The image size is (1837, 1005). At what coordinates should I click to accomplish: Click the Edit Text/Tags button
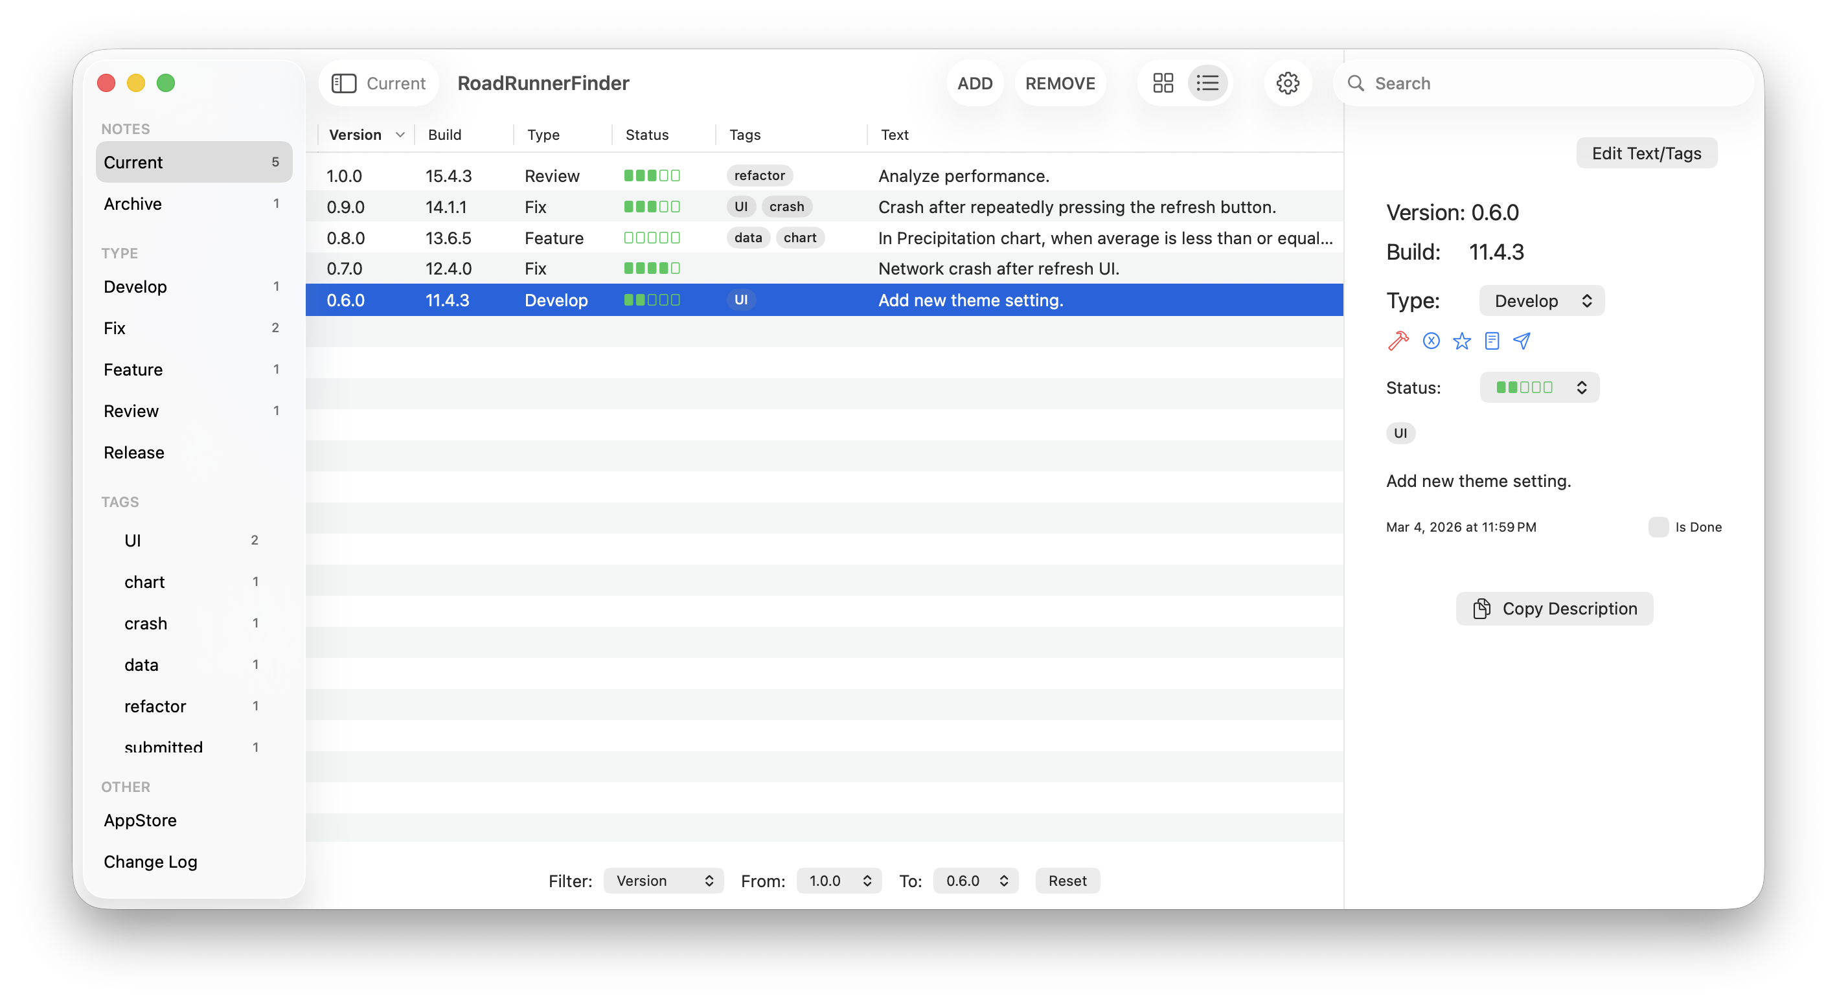(1646, 153)
